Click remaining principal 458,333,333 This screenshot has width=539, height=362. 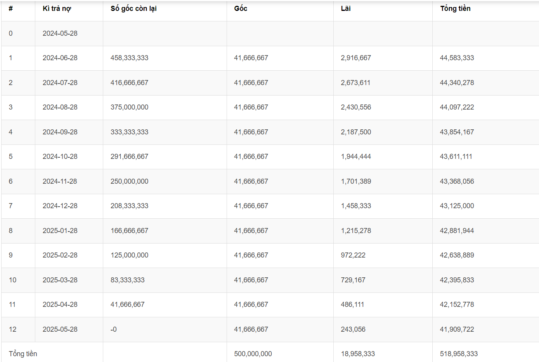[130, 58]
